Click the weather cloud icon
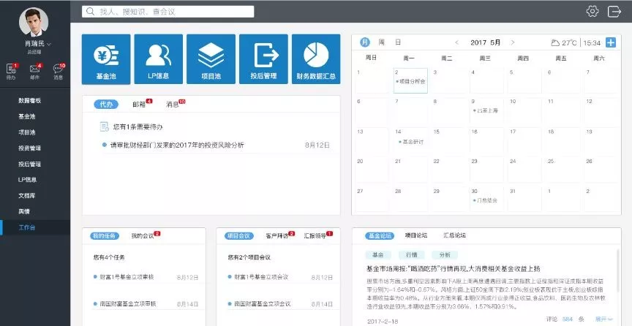The width and height of the screenshot is (632, 326). pyautogui.click(x=555, y=42)
